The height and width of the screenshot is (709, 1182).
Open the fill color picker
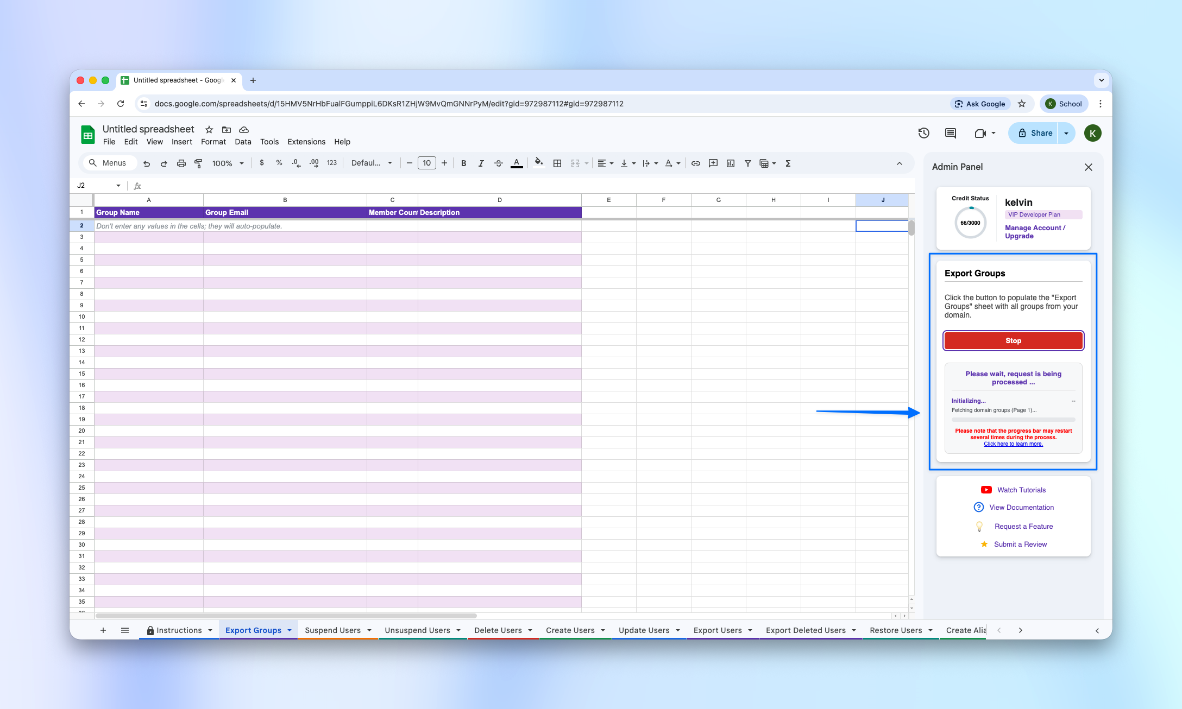(x=538, y=163)
